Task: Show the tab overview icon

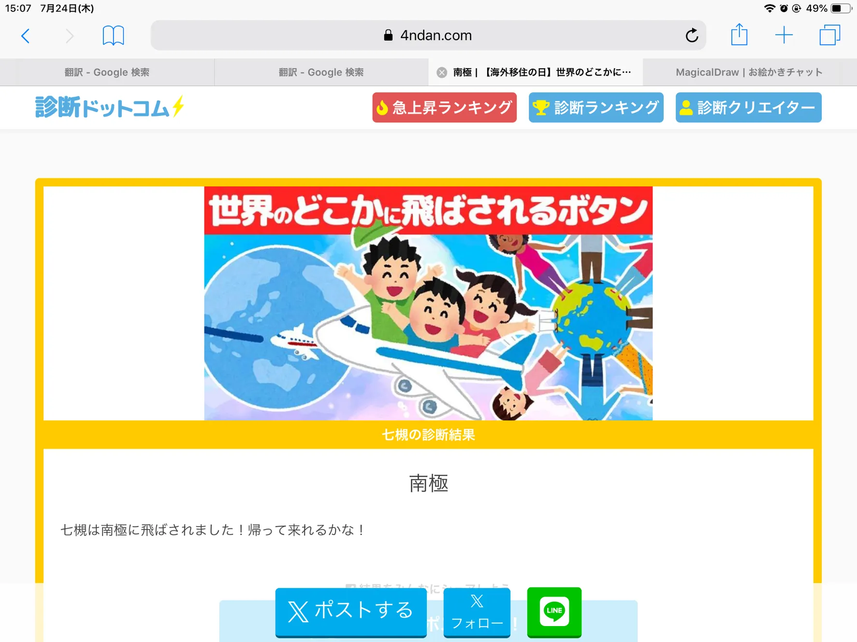Action: coord(829,35)
